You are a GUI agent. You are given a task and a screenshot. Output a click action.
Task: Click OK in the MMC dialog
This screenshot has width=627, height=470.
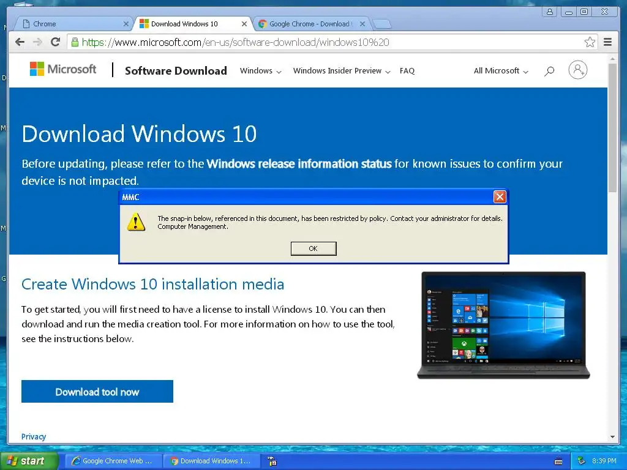pyautogui.click(x=313, y=248)
